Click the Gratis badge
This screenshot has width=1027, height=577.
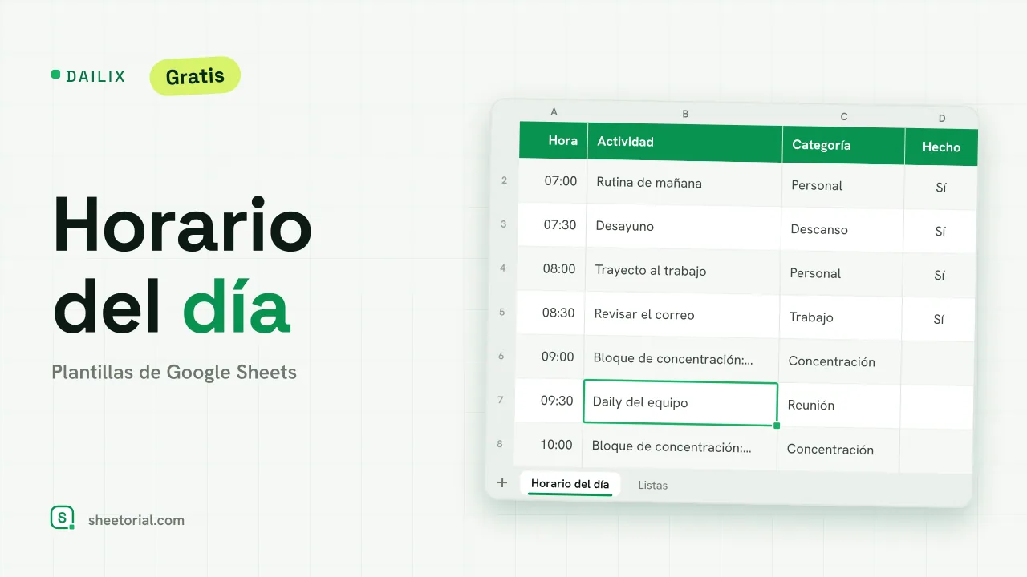click(x=195, y=76)
